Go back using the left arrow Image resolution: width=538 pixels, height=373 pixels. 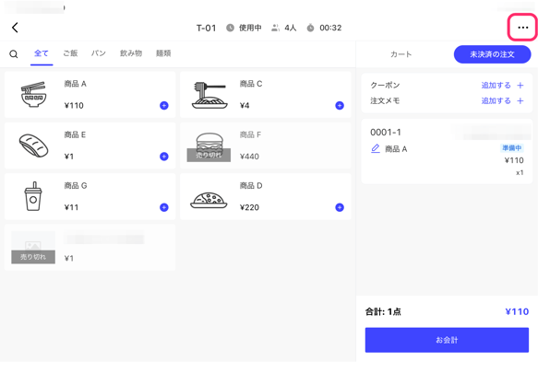click(15, 28)
